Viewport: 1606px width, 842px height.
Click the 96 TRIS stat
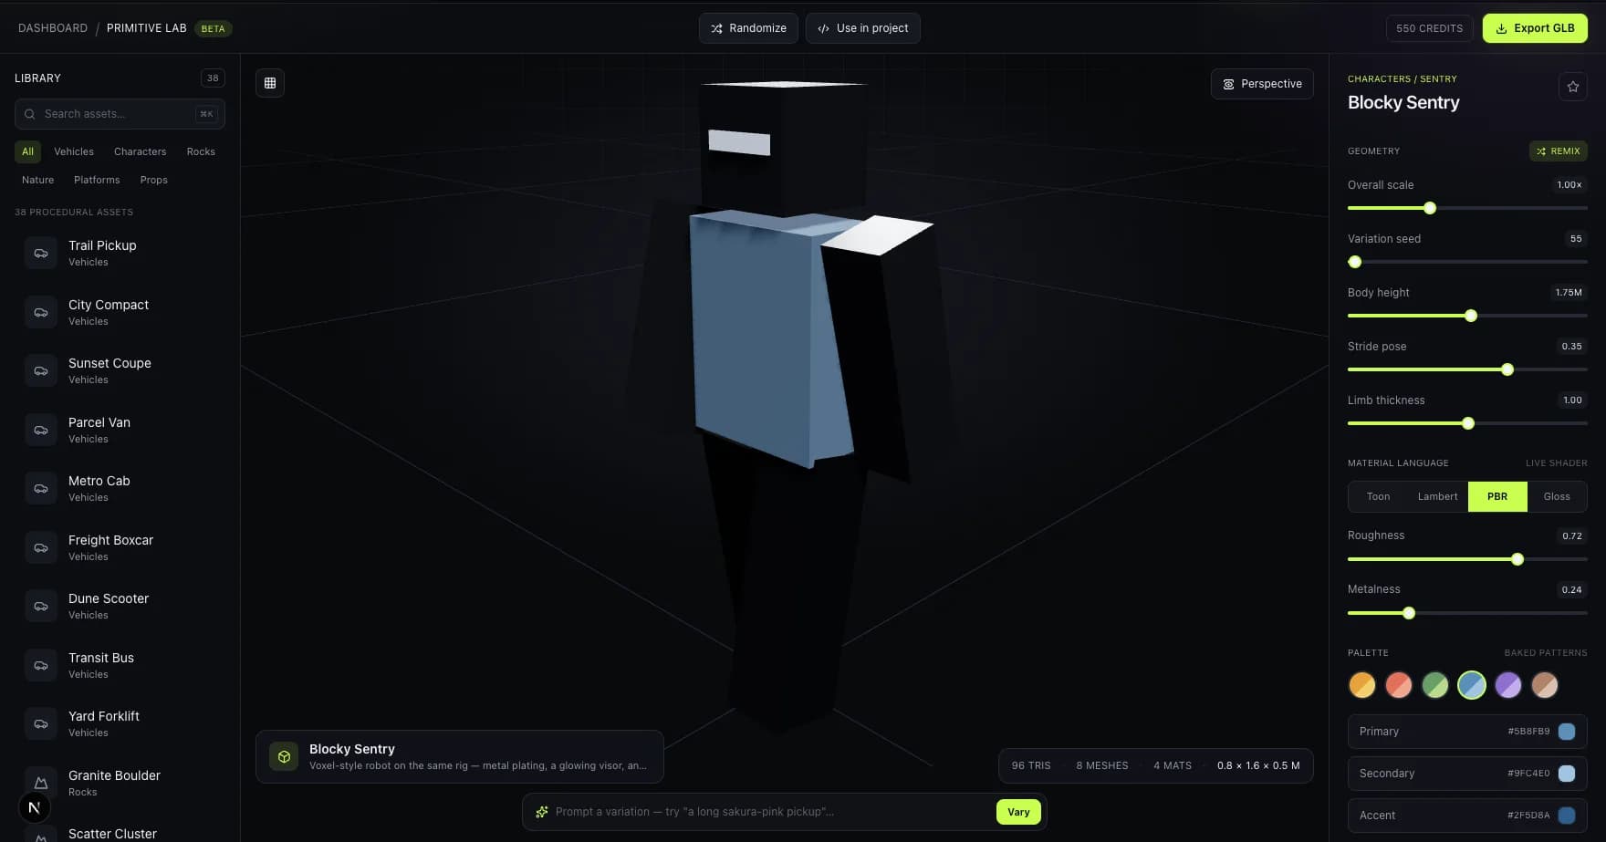[1031, 766]
